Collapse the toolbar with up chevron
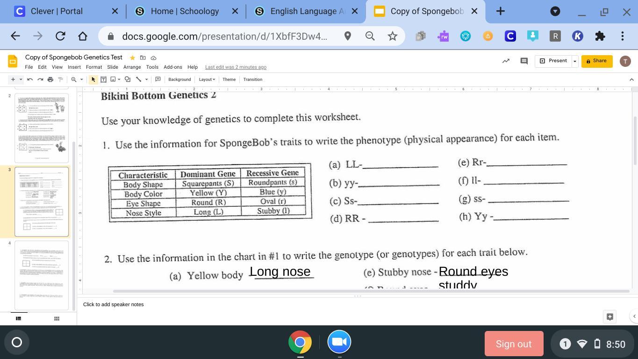The width and height of the screenshot is (638, 359). (631, 79)
